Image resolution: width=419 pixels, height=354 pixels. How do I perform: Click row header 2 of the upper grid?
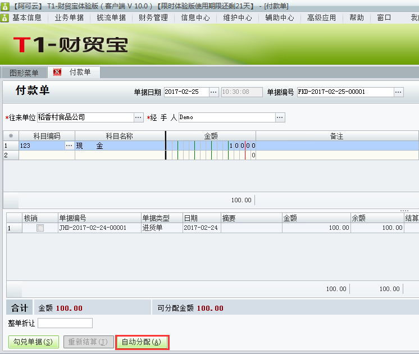11,155
